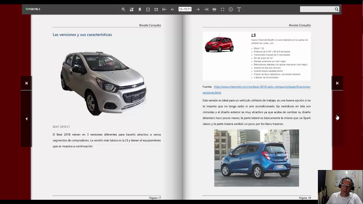Screen dimensions: 363x204
Task: Toggle fullscreen mode
Action: tap(223, 9)
